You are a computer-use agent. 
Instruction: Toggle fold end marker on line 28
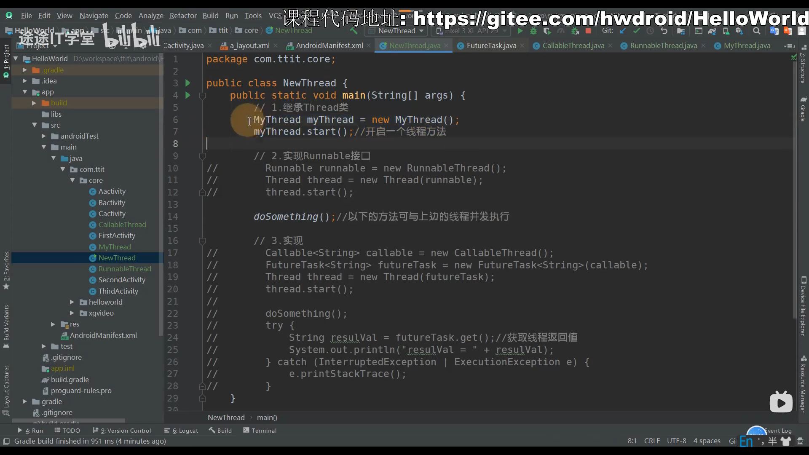202,386
